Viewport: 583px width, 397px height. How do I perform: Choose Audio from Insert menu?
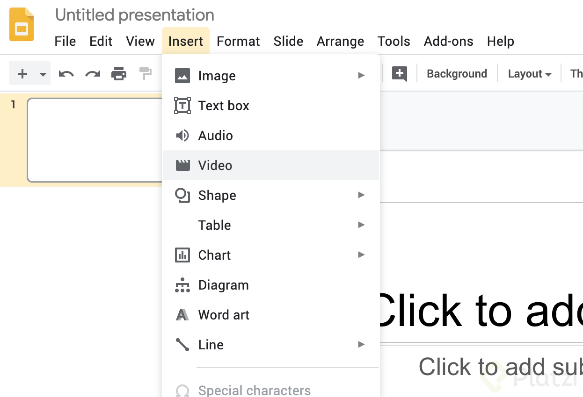pos(270,135)
